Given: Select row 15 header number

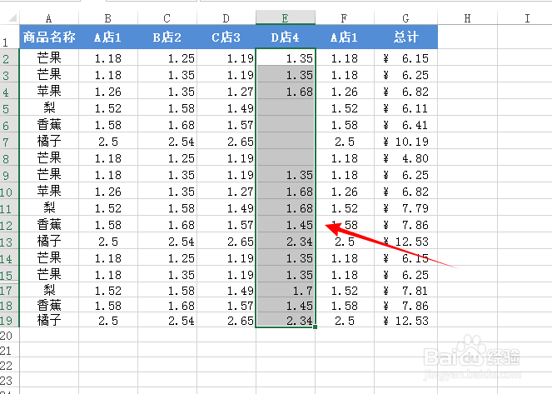Looking at the screenshot, I should 9,274.
